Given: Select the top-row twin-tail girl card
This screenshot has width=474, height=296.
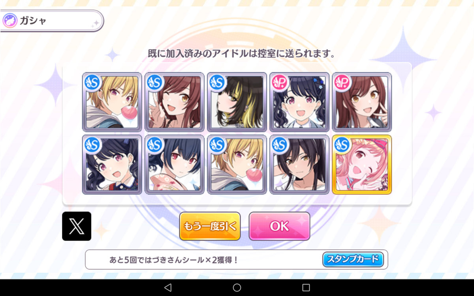Looking at the screenshot, I should tap(299, 102).
